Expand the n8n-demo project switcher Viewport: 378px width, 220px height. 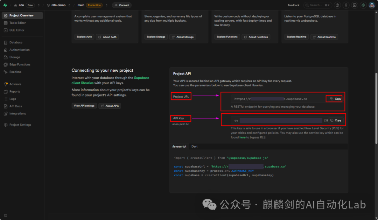point(69,5)
